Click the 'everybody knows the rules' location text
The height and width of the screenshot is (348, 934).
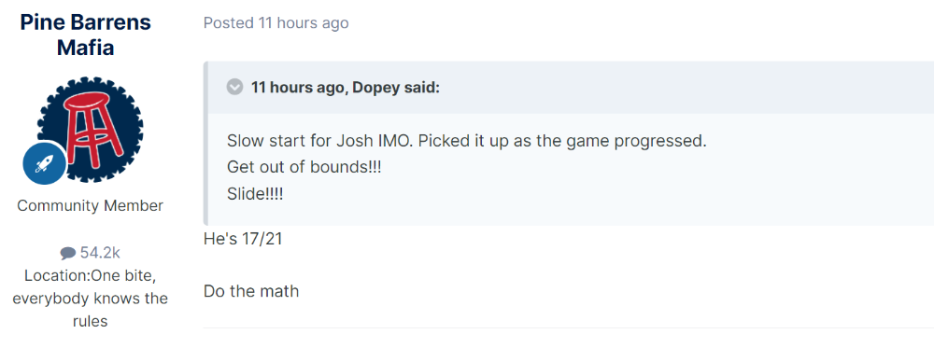[x=90, y=310]
